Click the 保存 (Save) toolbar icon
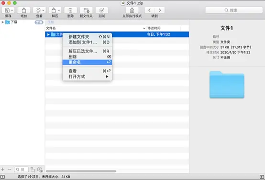 click(7, 11)
